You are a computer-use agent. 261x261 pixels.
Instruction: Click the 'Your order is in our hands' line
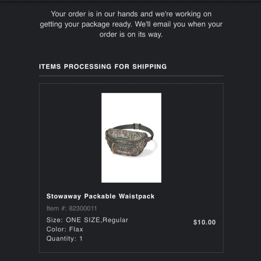(x=131, y=14)
